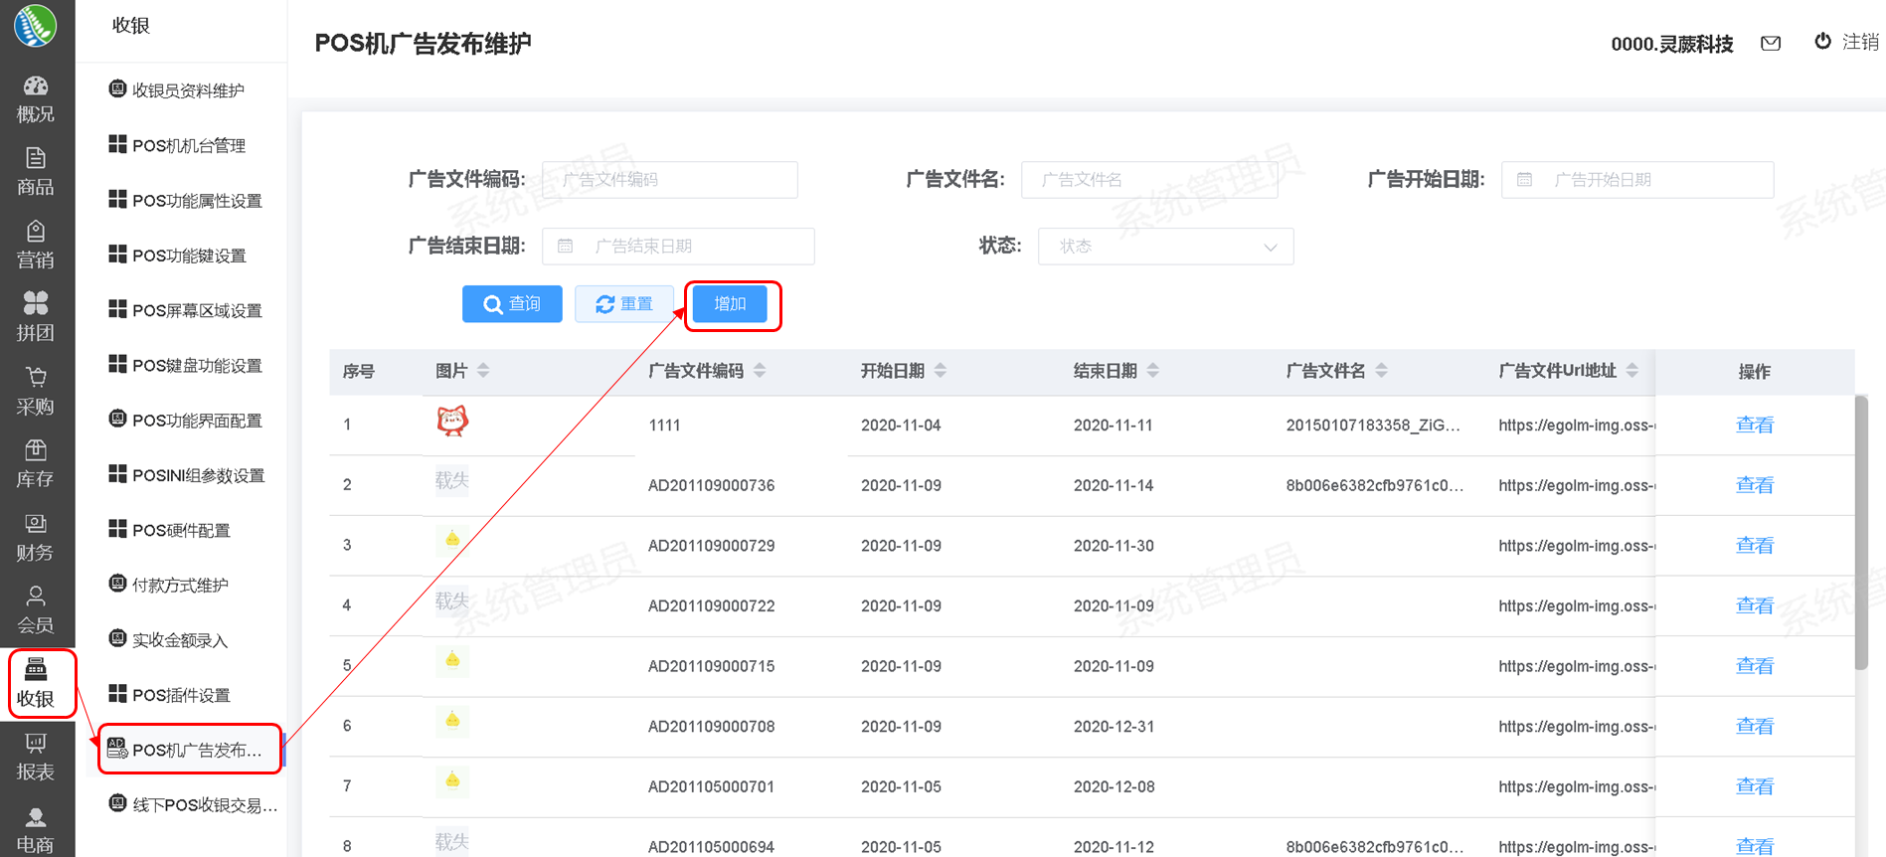
Task: Open POS屏幕区域设置 menu item
Action: click(185, 310)
